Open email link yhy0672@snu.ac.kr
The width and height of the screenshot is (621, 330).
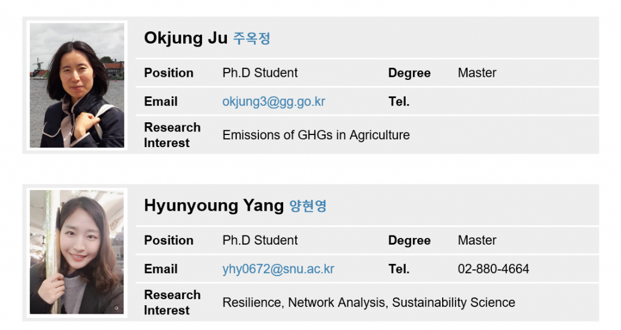tap(278, 269)
